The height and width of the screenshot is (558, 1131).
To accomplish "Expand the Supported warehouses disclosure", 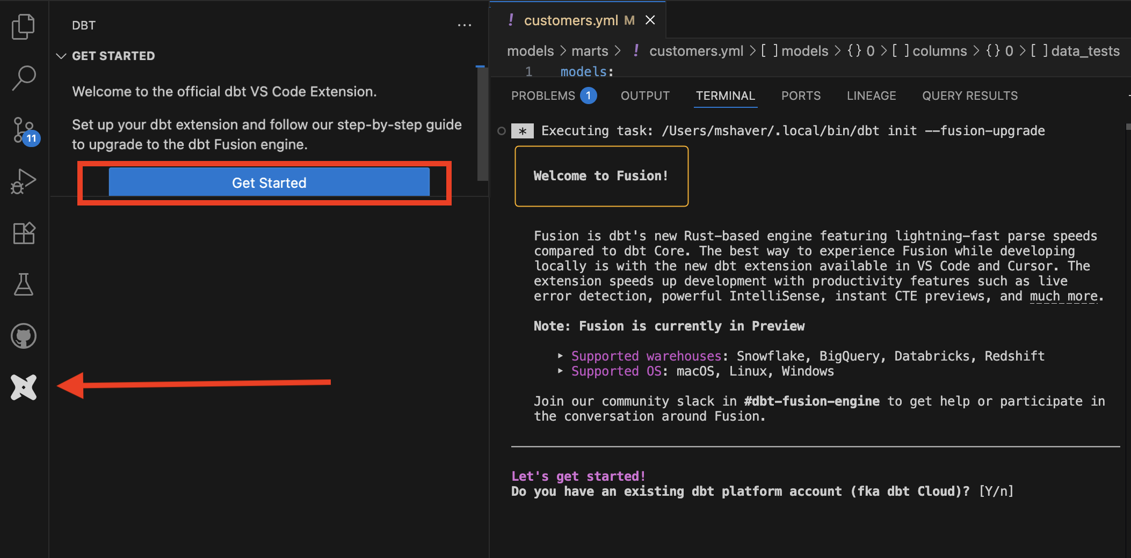I will pyautogui.click(x=561, y=356).
